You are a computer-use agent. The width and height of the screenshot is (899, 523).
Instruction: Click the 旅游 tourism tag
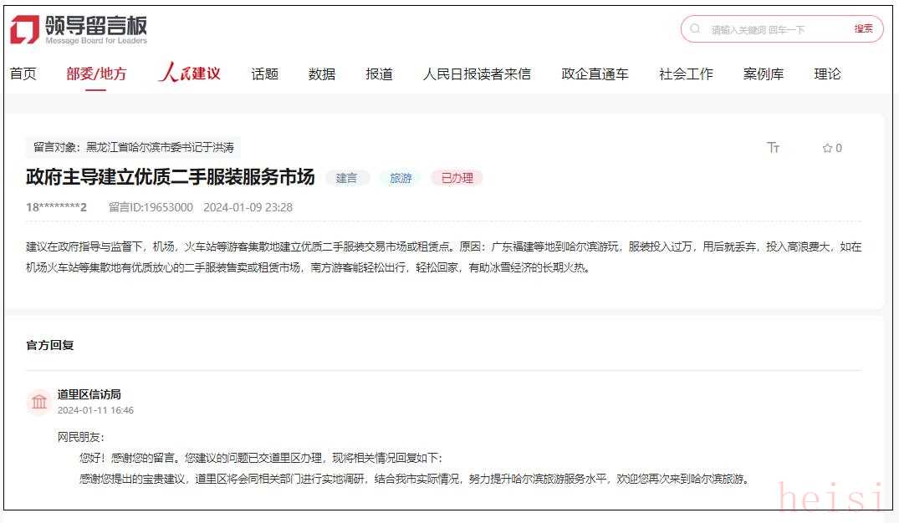401,178
